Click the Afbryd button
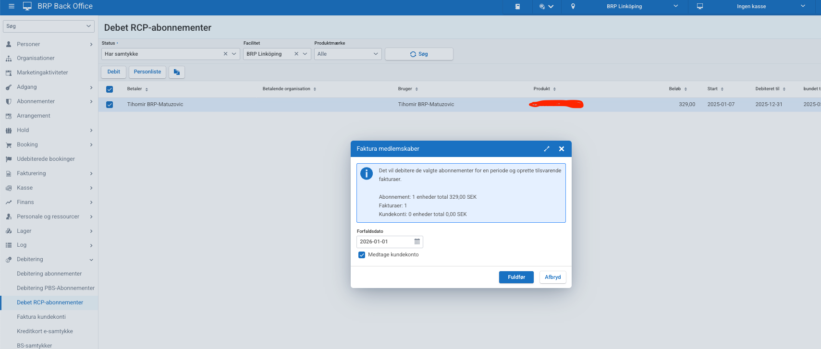This screenshot has width=821, height=349. click(552, 277)
